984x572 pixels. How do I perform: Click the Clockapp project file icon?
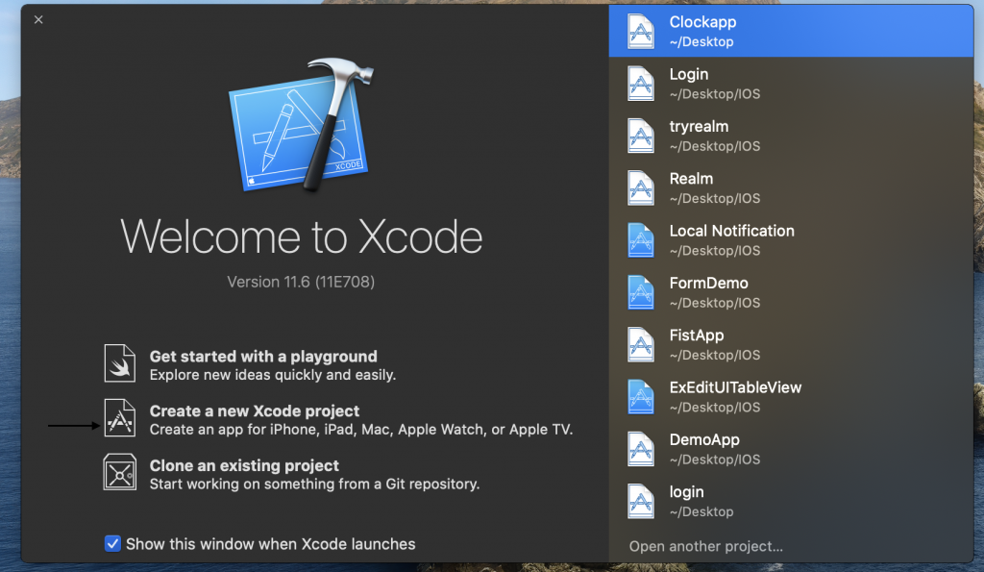click(x=641, y=32)
